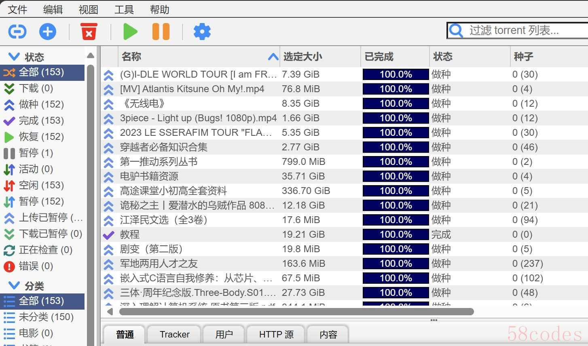
Task: Select the 暂停 (1) status filter
Action: (x=42, y=153)
